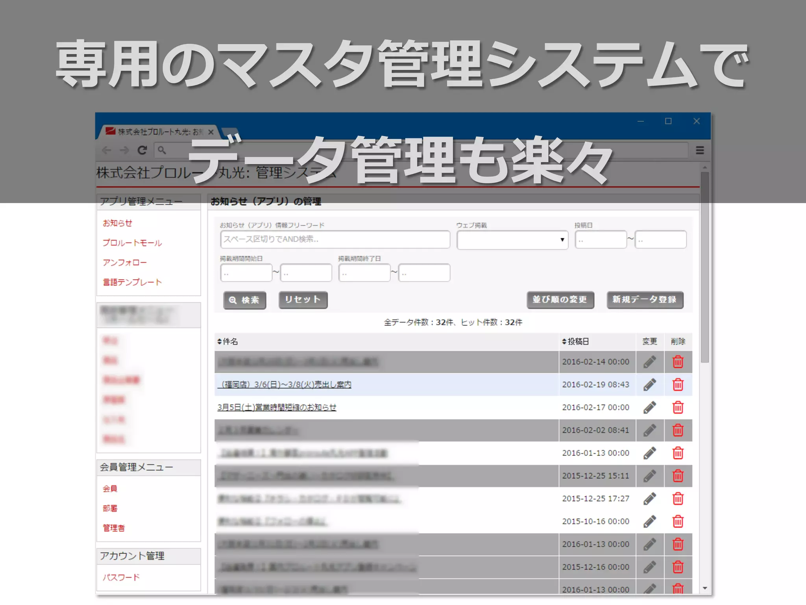The image size is (806, 605).
Task: Go forward in the browser
Action: pos(124,150)
